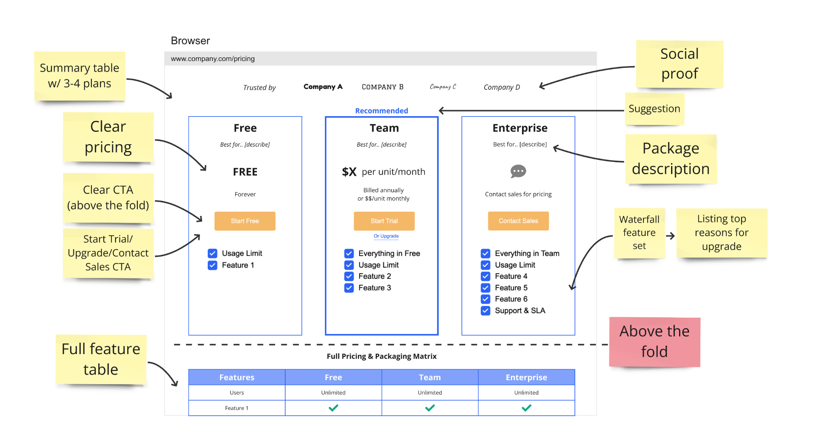Click green checkmark for Feature 1 under Team
821x421 pixels.
[430, 408]
